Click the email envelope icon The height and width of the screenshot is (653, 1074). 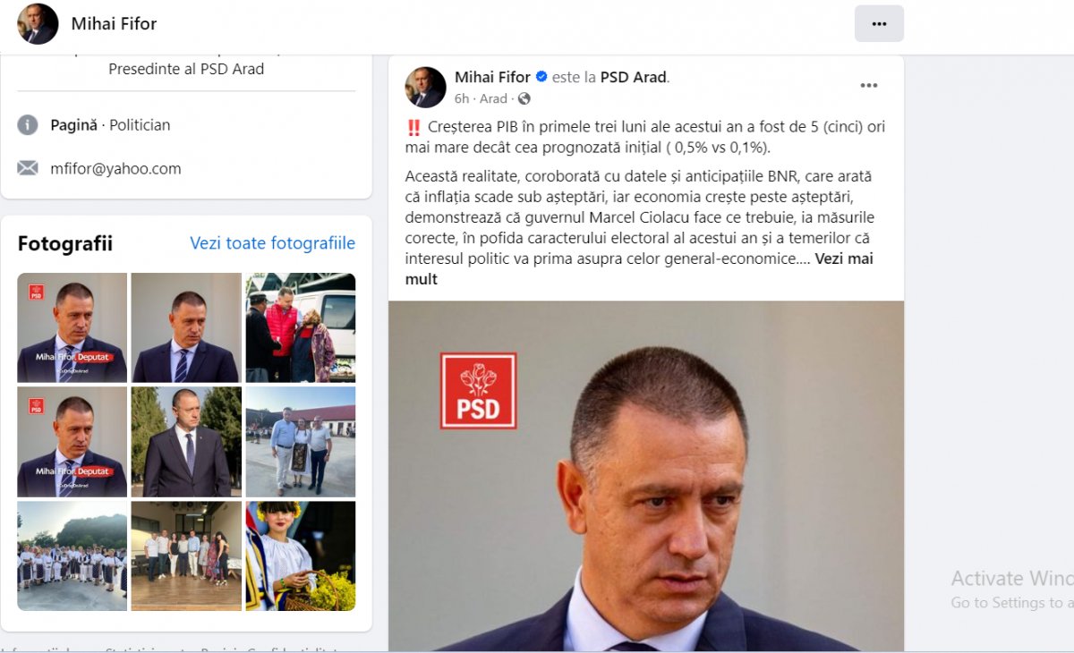point(28,168)
